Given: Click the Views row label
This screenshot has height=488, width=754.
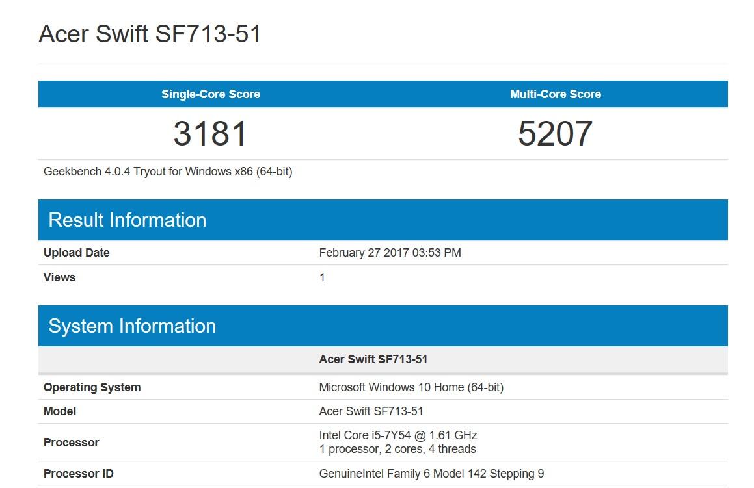Looking at the screenshot, I should pyautogui.click(x=59, y=277).
